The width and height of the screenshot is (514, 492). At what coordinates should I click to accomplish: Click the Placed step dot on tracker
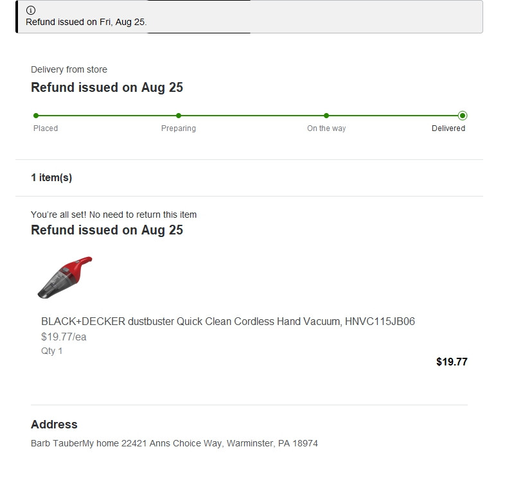point(36,116)
